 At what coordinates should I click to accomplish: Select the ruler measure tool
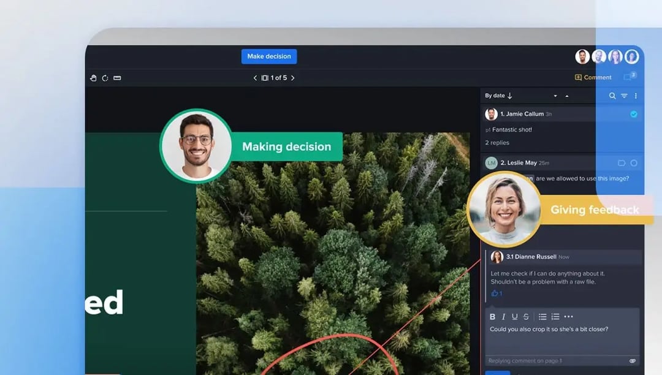(x=117, y=78)
